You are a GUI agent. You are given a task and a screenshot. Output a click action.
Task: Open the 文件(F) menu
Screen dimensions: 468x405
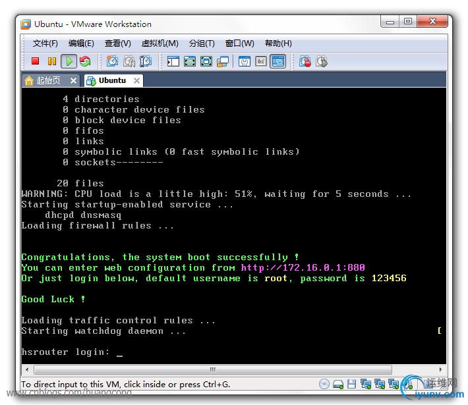coord(45,43)
